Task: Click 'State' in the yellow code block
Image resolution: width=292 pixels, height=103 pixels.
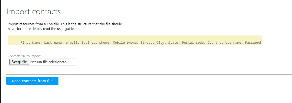Action: point(173,43)
